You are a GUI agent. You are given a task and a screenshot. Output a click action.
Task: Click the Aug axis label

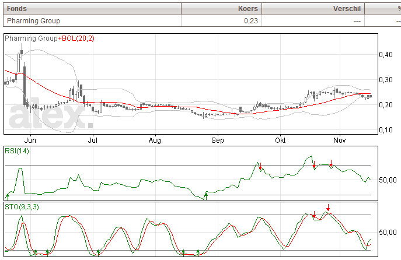point(155,140)
